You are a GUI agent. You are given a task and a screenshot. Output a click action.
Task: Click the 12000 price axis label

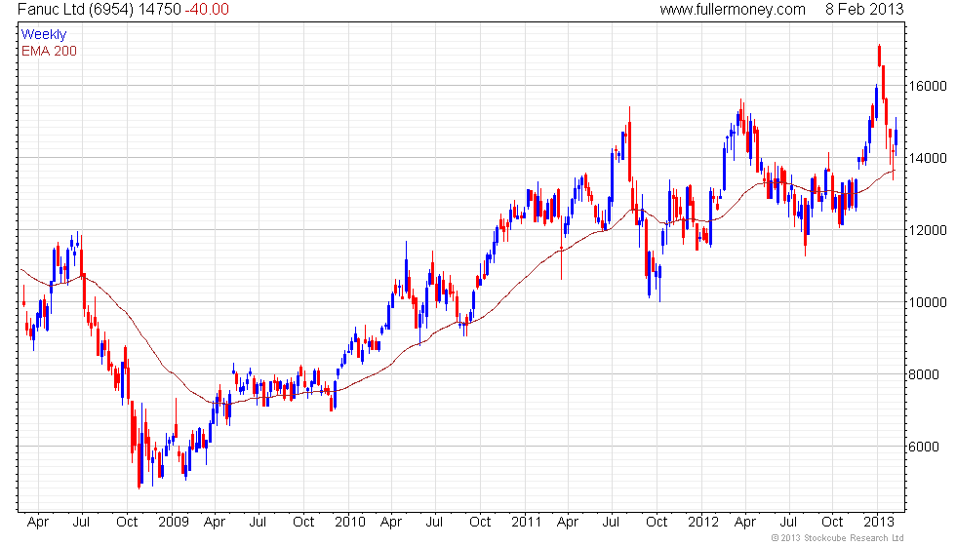(x=928, y=230)
